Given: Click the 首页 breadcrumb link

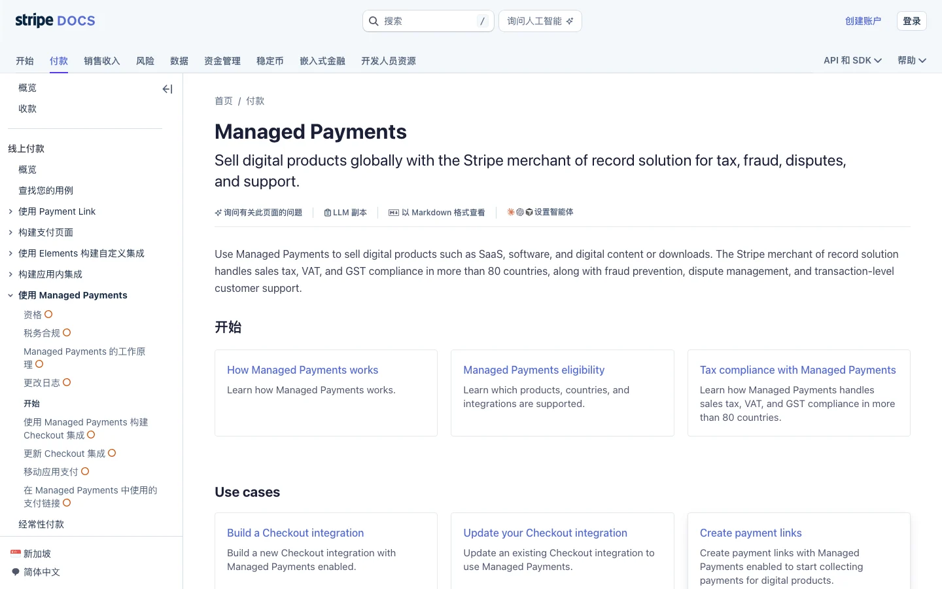Looking at the screenshot, I should click(x=224, y=101).
